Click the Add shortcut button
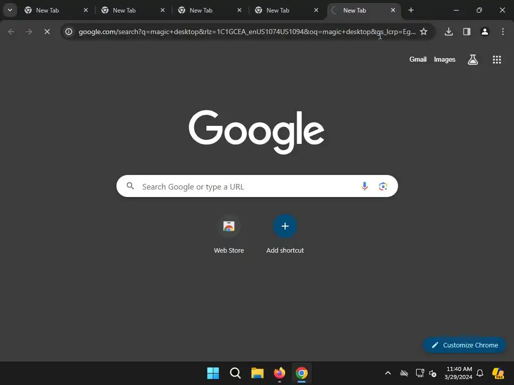The width and height of the screenshot is (514, 385). [x=285, y=235]
